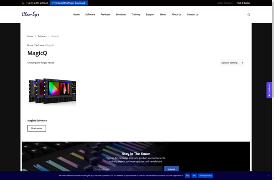Click the MagicQ Software product title
Screen dimensions: 274x180
click(x=37, y=121)
